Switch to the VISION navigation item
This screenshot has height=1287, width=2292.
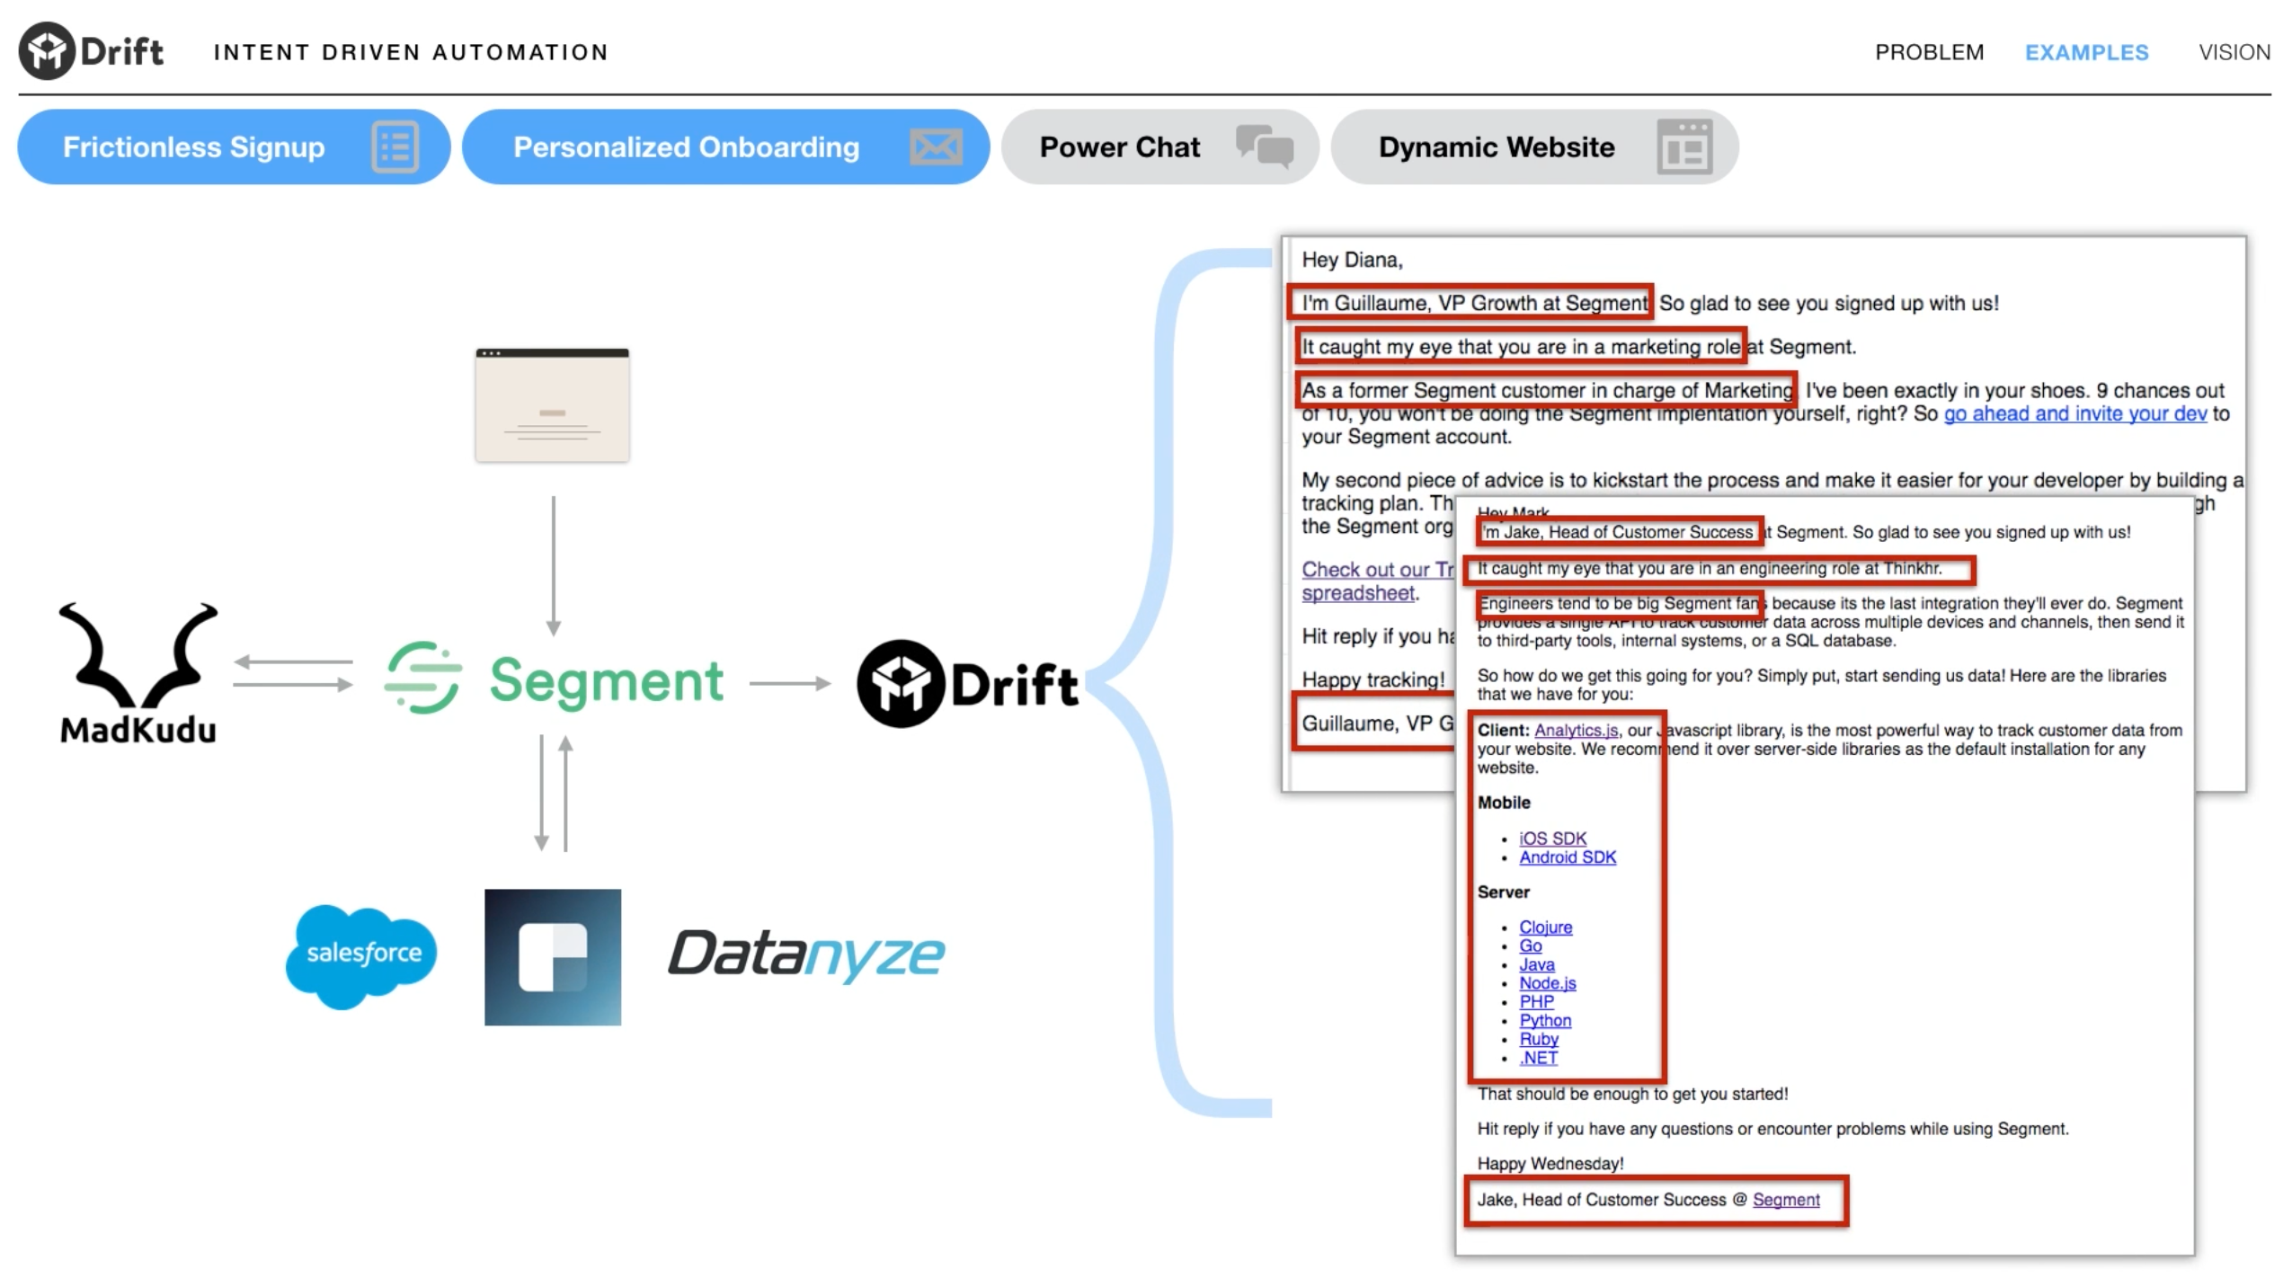point(2234,52)
